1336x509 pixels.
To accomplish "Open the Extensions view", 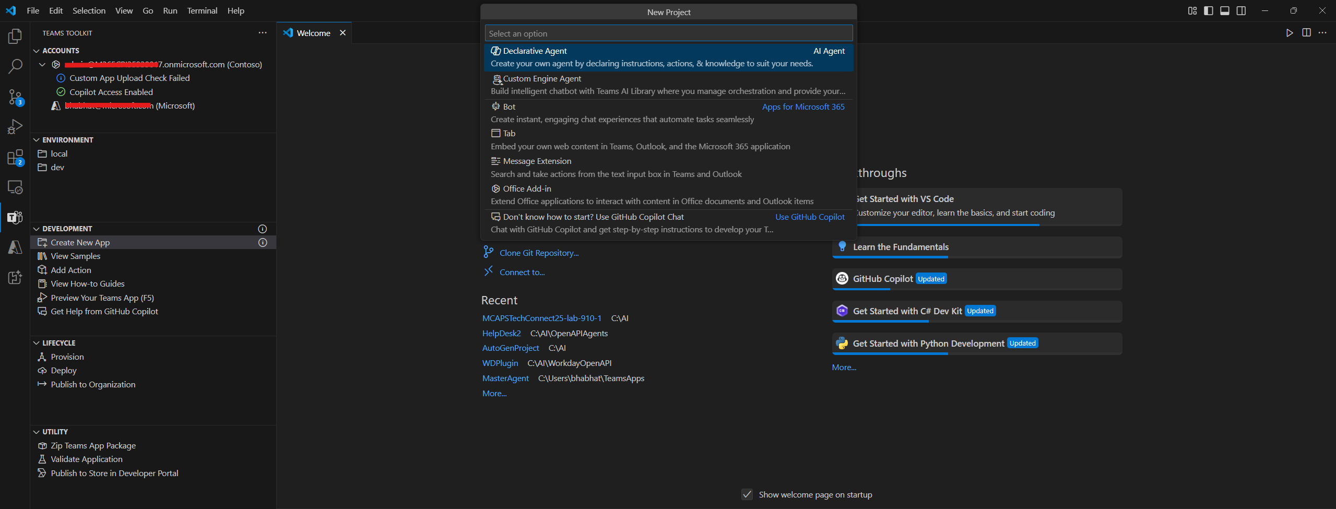I will 15,157.
